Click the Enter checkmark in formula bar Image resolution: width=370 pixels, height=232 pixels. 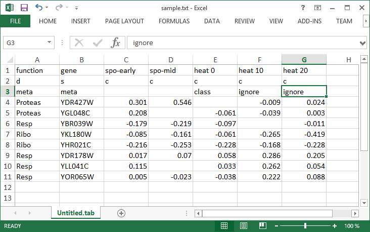[98, 43]
